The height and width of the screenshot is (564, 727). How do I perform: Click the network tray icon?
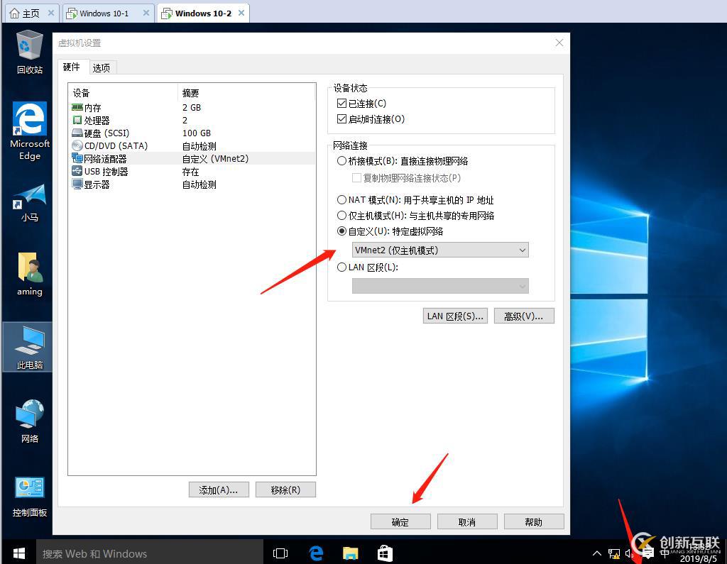click(614, 553)
